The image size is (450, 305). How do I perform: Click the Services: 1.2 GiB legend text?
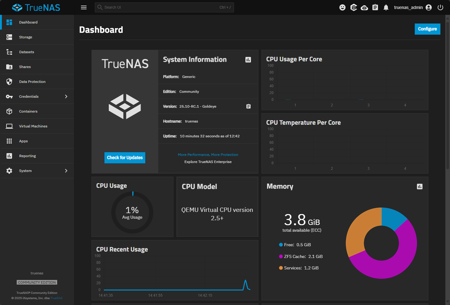(x=301, y=268)
